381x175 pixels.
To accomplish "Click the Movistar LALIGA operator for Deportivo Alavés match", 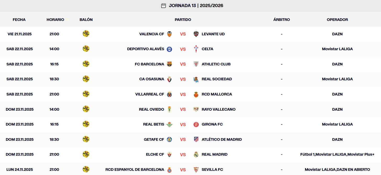I will [x=337, y=49].
